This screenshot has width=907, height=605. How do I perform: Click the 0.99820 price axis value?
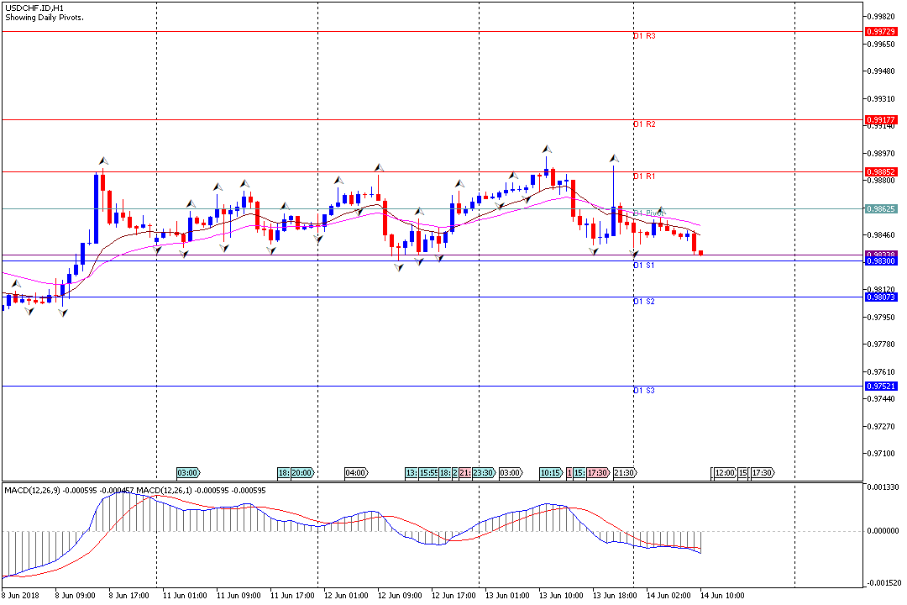[x=882, y=16]
